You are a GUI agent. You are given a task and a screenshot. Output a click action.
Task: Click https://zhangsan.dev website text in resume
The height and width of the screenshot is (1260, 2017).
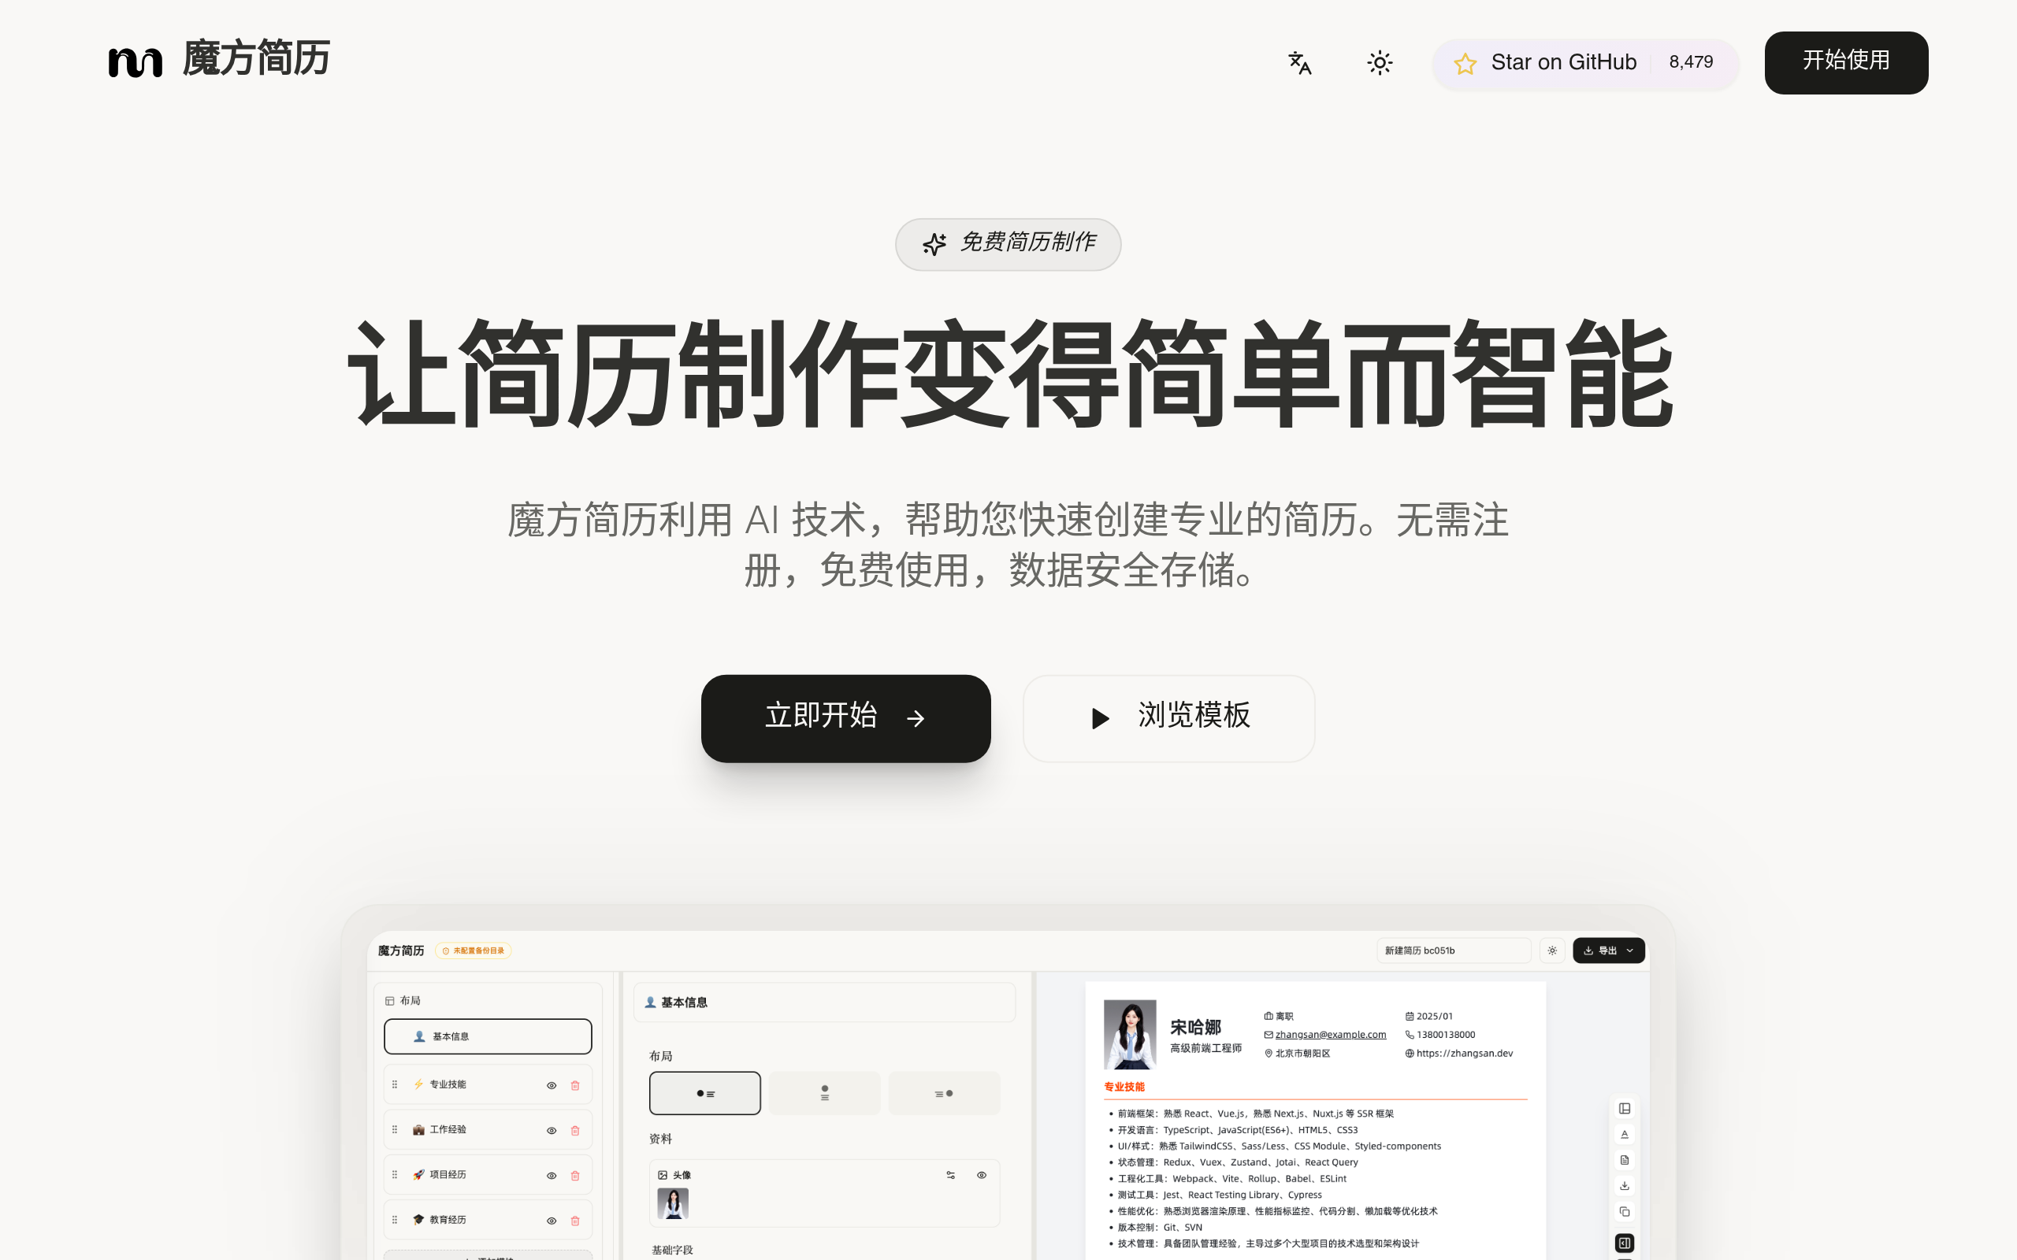(1465, 1054)
